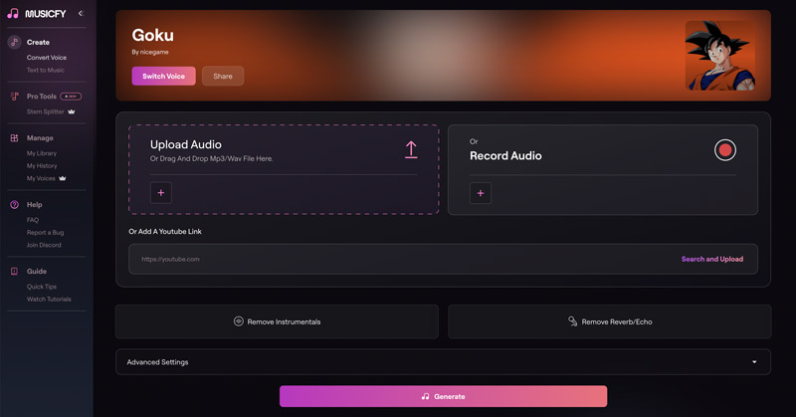Click the music note icon on Generate button

[x=426, y=396]
